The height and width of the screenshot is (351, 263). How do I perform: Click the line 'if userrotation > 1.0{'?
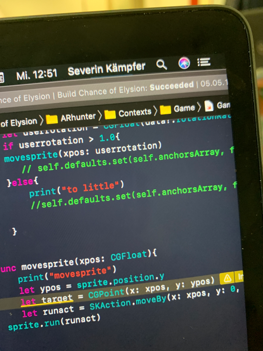click(62, 143)
